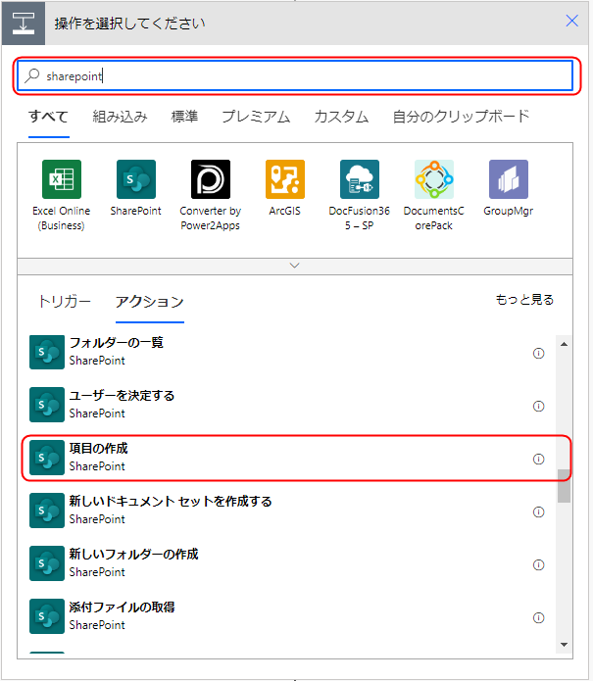Viewport: 593px width, 681px height.
Task: Click SharePoint icon beside ユーザーを決定する
Action: coord(47,405)
